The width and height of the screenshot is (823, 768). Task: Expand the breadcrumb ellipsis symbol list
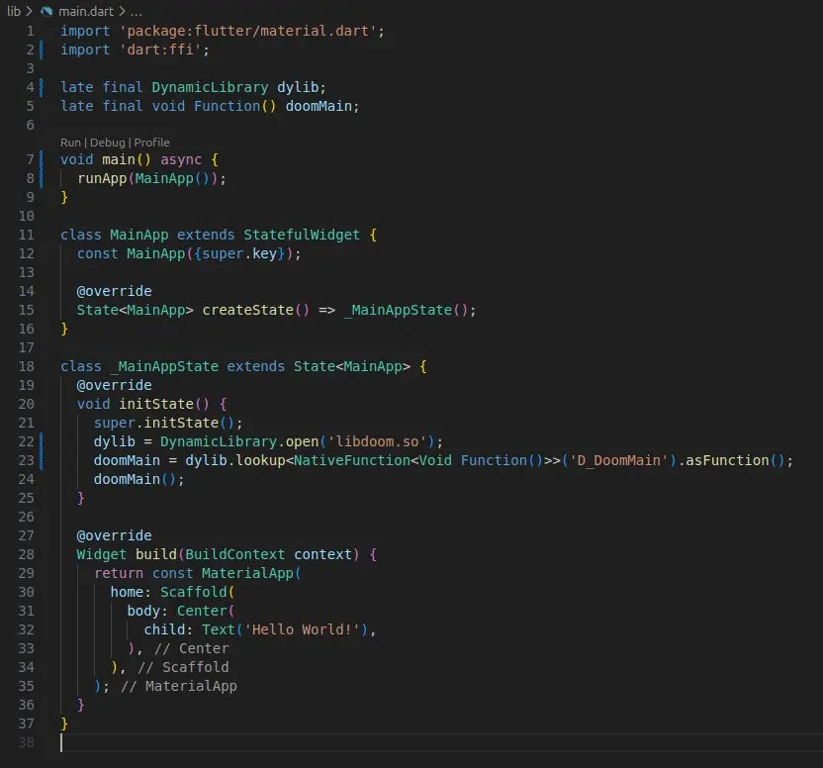[x=137, y=10]
